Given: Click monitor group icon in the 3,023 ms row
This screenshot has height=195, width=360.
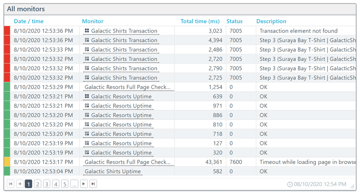Looking at the screenshot, I should coord(87,31).
